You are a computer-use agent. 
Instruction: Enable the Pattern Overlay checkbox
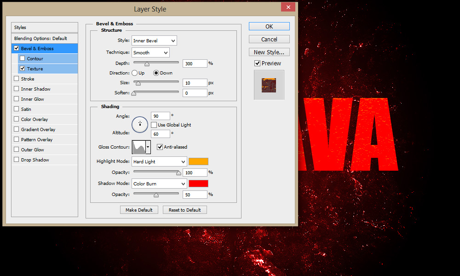(17, 139)
